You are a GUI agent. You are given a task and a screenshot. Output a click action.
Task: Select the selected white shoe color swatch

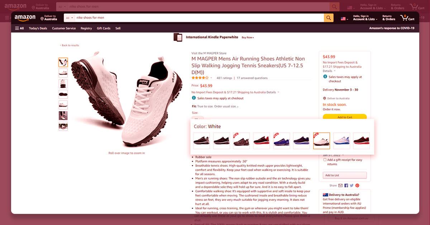(x=321, y=141)
